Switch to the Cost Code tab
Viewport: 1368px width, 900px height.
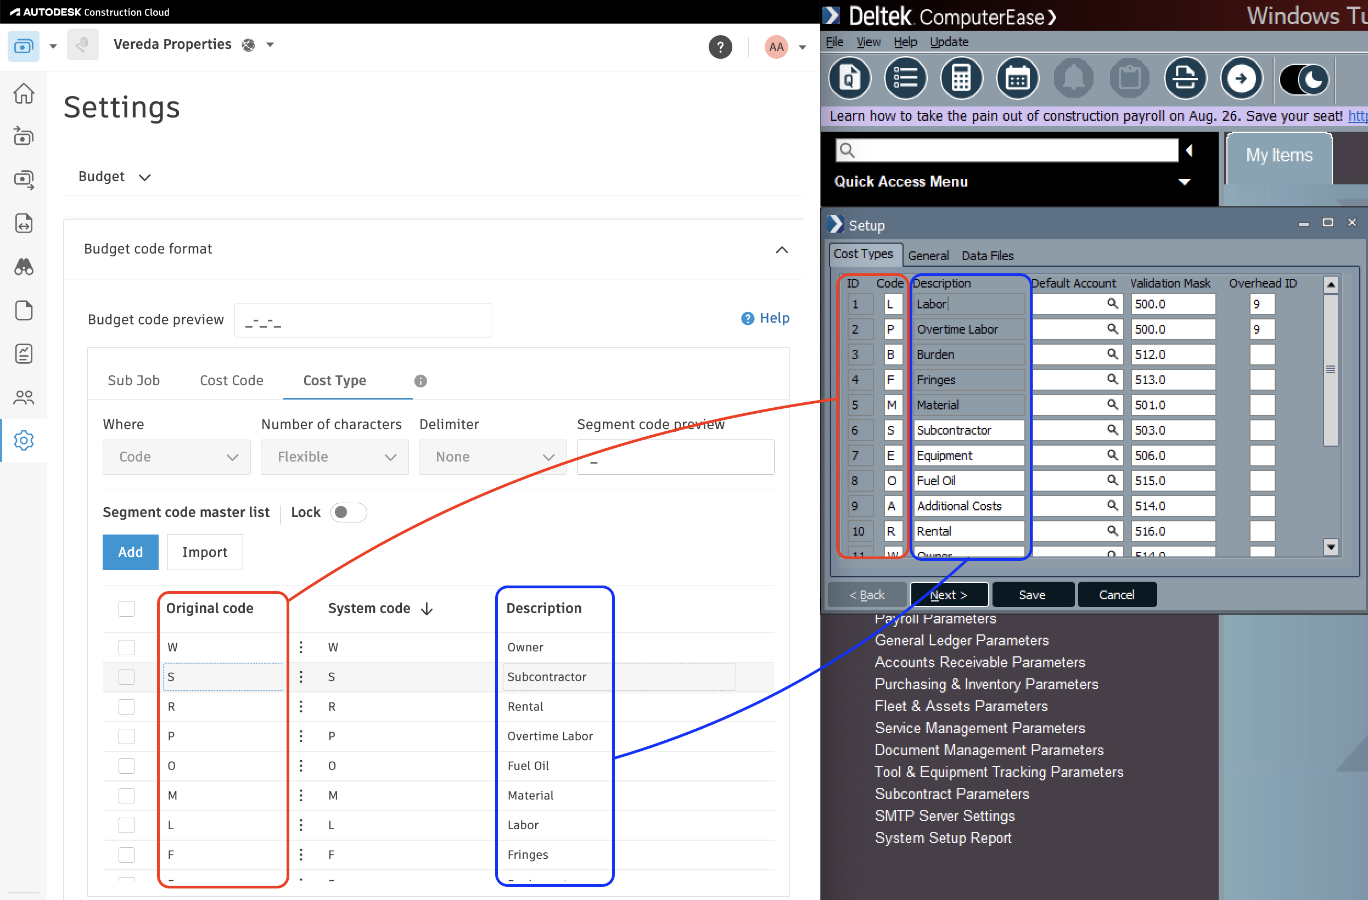(232, 380)
